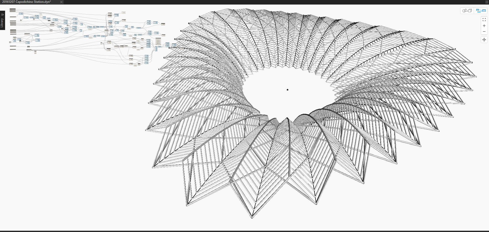Zoom in using the plus icon

pos(484,26)
